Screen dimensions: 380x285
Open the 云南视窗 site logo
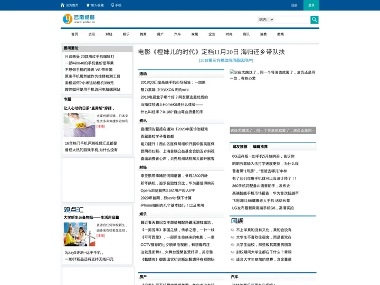(x=79, y=18)
